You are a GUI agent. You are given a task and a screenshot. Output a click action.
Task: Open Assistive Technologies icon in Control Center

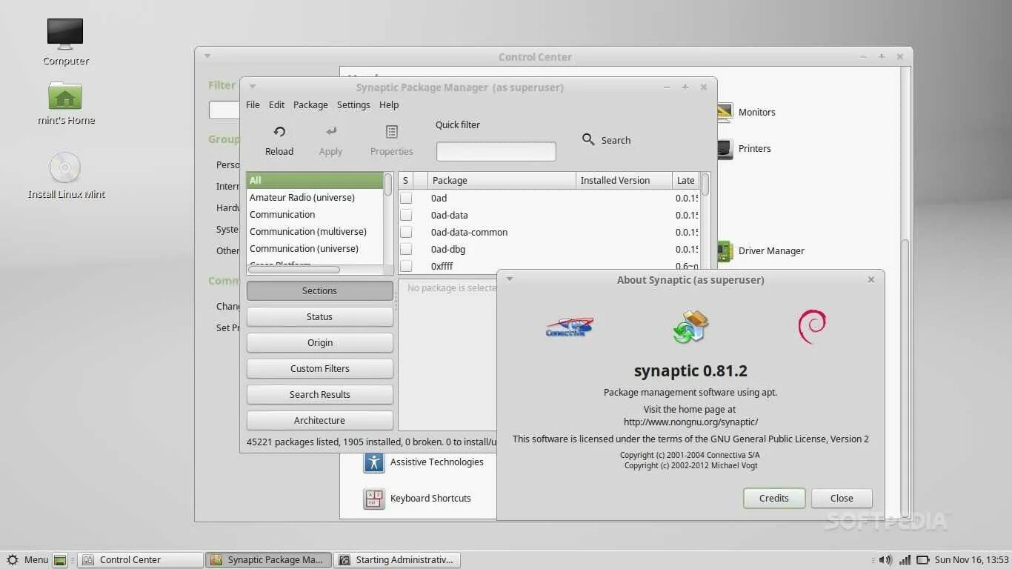[x=374, y=462]
